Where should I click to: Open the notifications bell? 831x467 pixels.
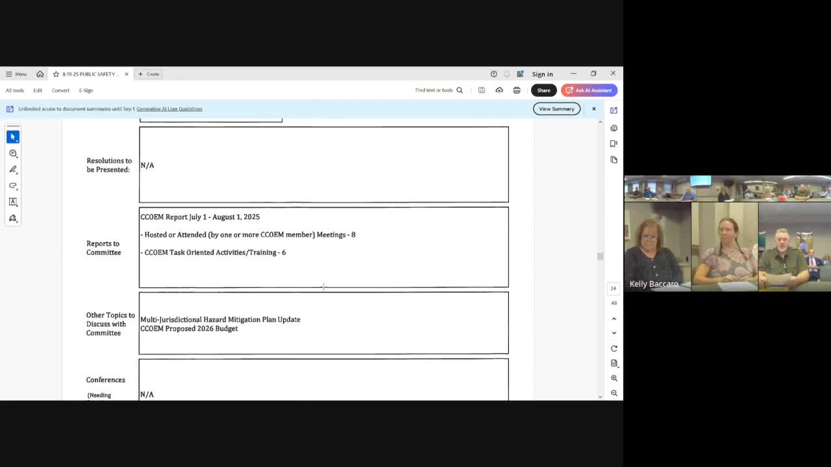click(506, 74)
